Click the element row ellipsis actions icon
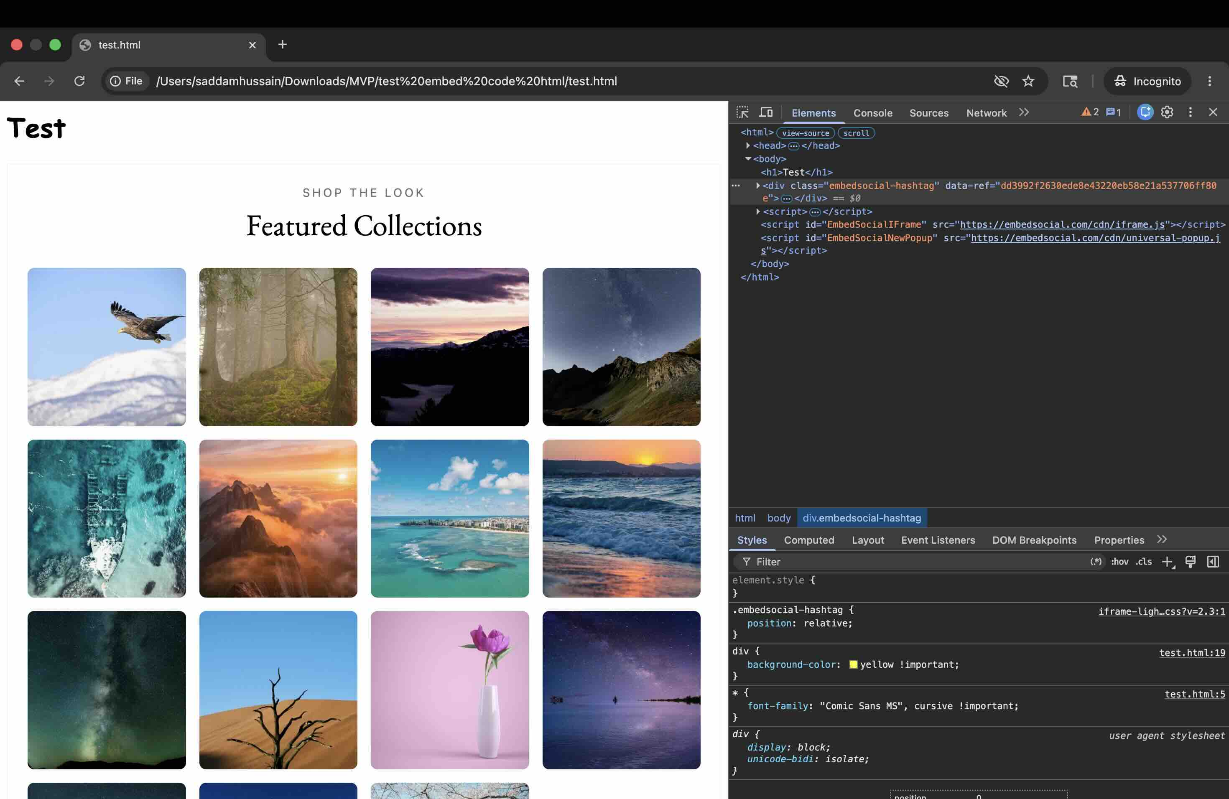 click(736, 185)
